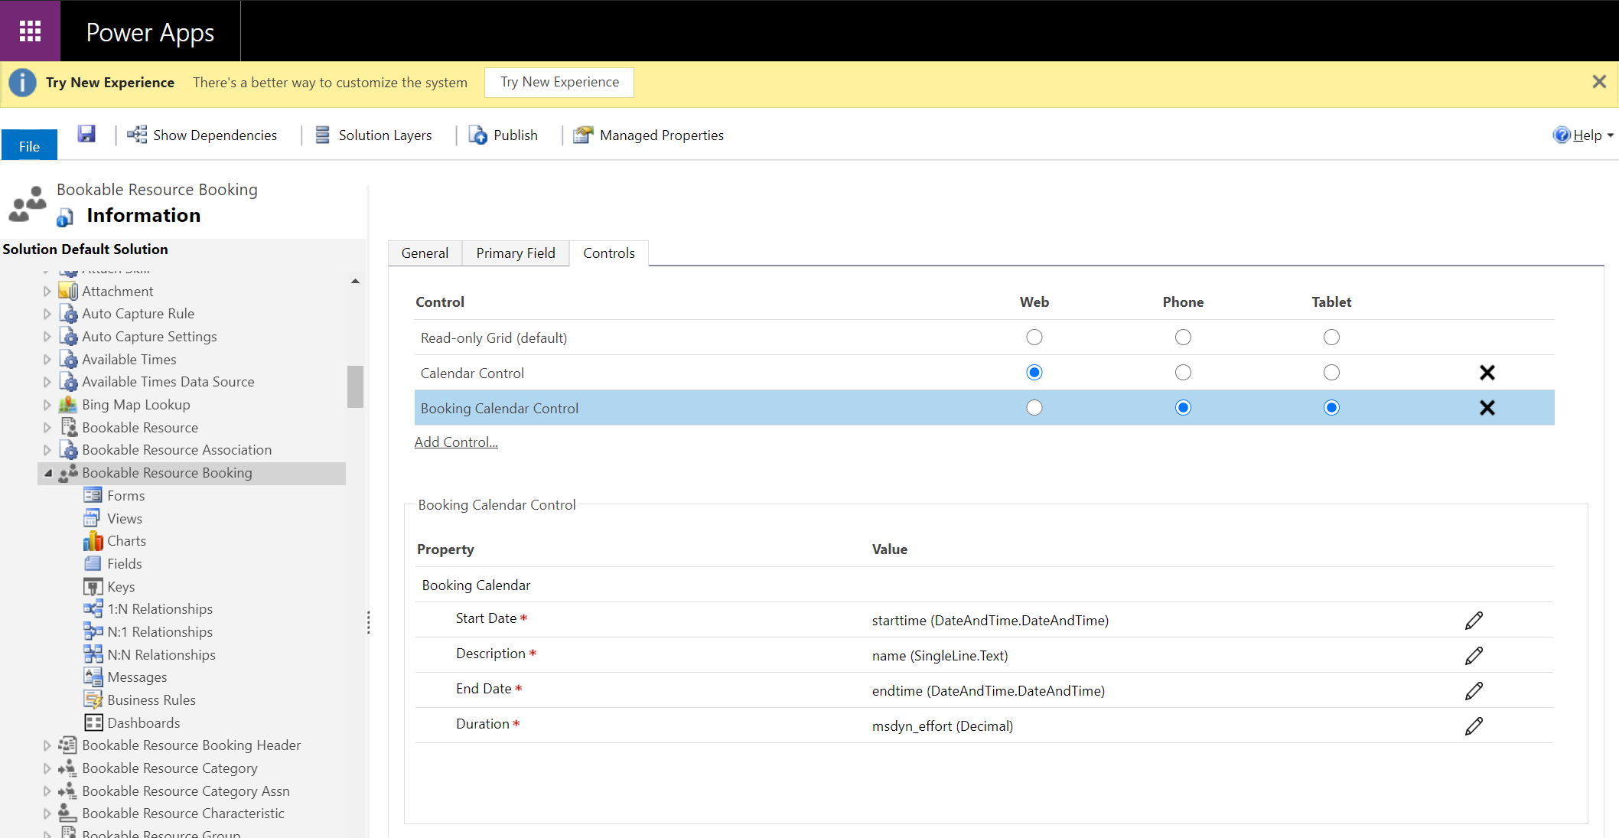
Task: Click the edit pencil icon for Start Date
Action: (x=1474, y=620)
